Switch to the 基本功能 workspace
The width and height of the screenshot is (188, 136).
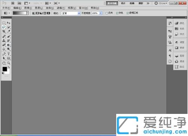pos(112,3)
